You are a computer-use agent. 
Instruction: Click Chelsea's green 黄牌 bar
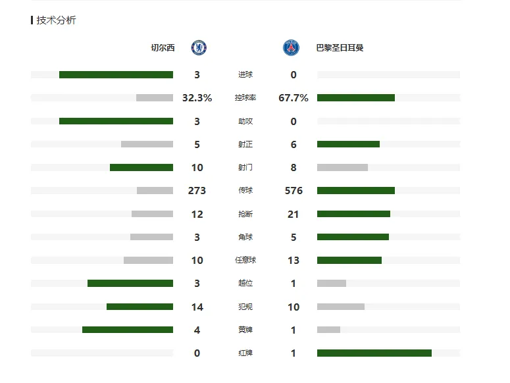(128, 330)
